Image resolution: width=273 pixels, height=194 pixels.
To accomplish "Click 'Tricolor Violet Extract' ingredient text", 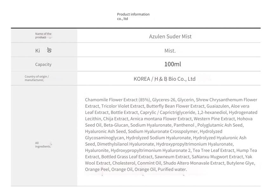I will (x=123, y=106).
